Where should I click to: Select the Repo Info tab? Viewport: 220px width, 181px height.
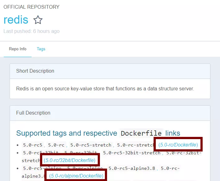tap(18, 49)
